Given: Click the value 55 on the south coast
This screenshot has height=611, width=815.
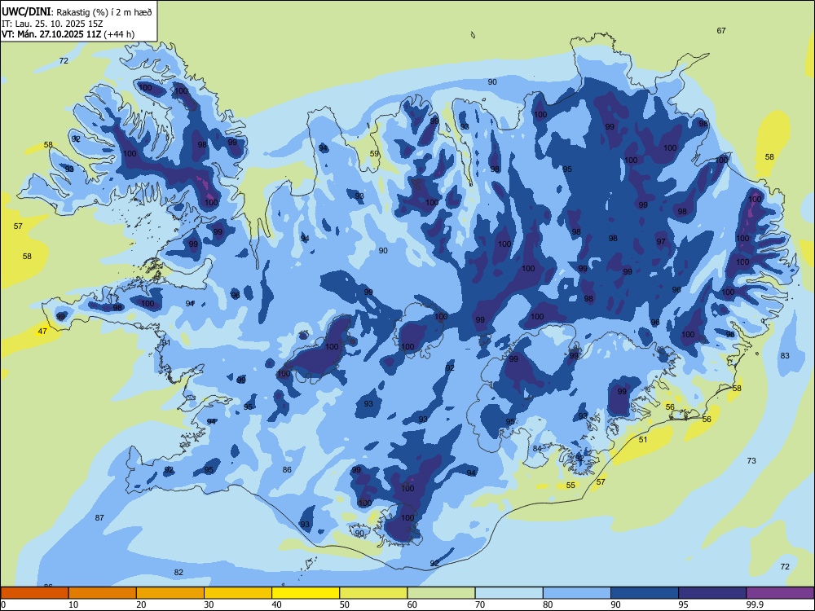Looking at the screenshot, I should tap(570, 485).
